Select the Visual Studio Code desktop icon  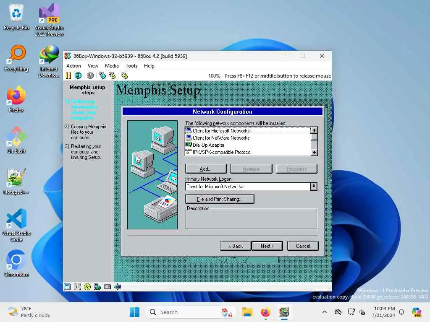click(x=16, y=225)
